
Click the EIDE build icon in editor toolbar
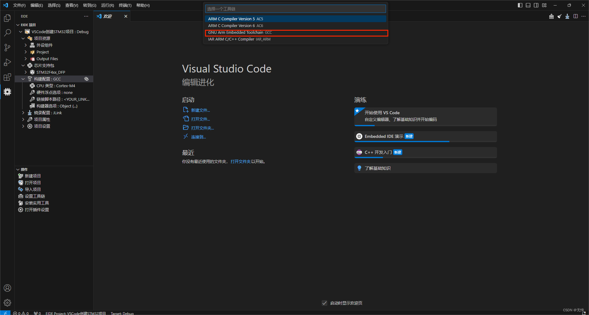tap(551, 16)
